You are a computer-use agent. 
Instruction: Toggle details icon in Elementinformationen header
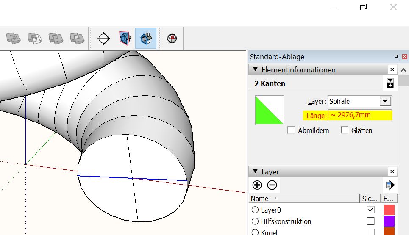[390, 83]
